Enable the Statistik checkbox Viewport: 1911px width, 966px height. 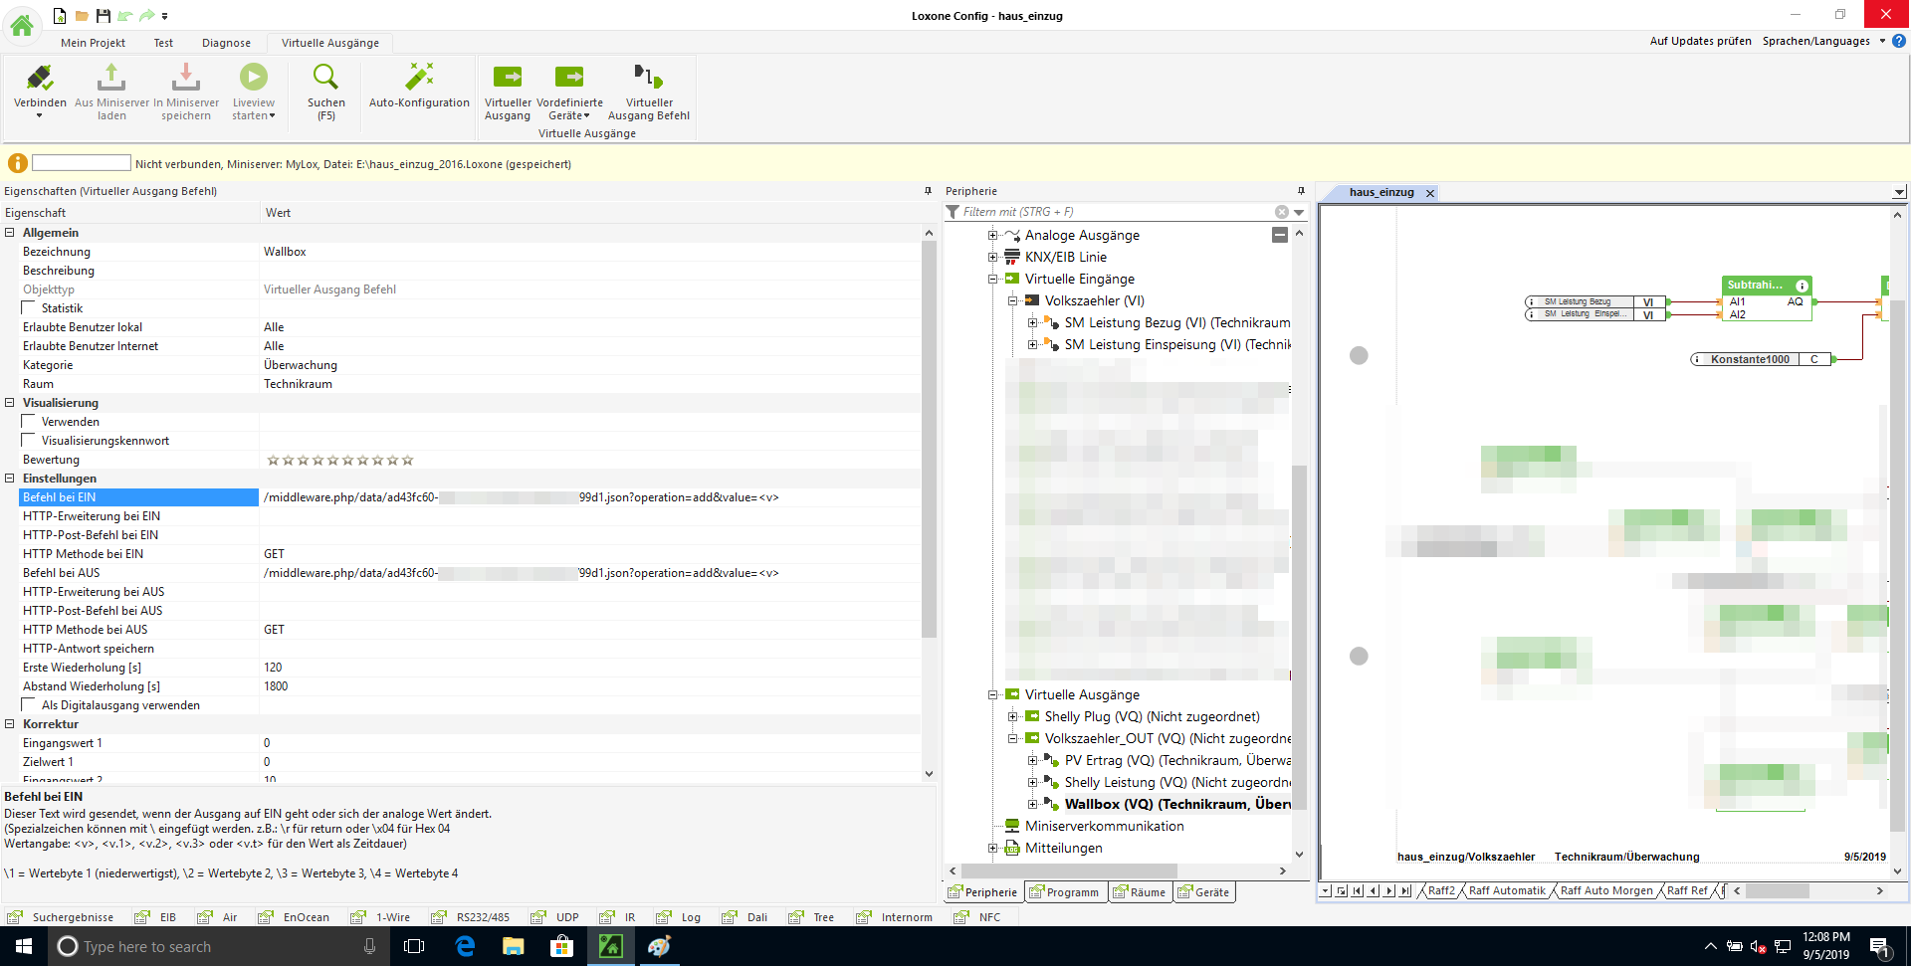(29, 308)
